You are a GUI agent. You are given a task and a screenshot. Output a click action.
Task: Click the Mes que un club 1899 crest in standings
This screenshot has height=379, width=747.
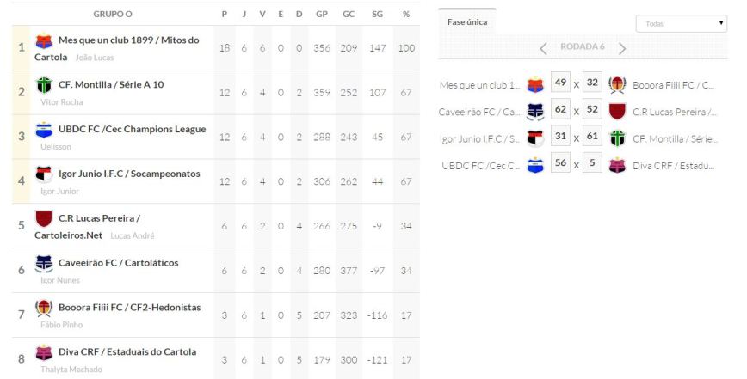[x=44, y=40]
